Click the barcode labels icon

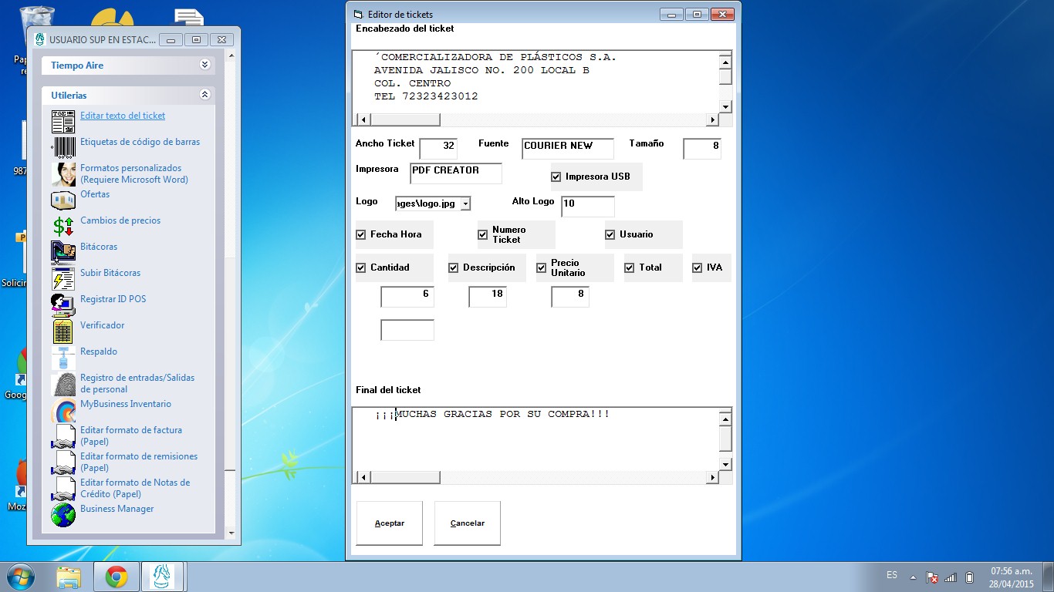point(63,147)
